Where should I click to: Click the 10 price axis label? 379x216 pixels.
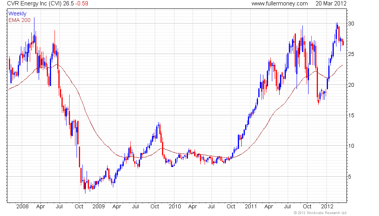click(351, 146)
